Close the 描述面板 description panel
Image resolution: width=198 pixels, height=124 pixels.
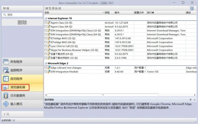click(x=194, y=100)
